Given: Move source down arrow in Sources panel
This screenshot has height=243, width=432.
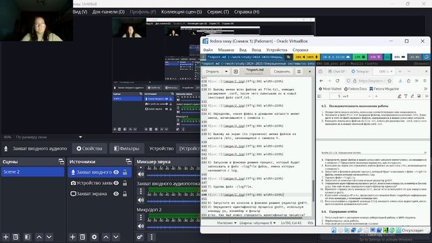Looking at the screenshot, I should pyautogui.click(x=115, y=237).
